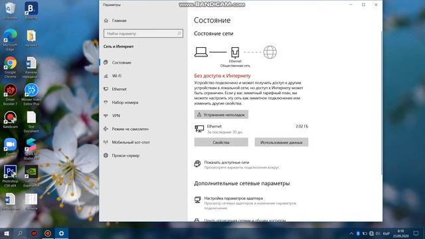Open the Windows Start menu

(x=7, y=233)
